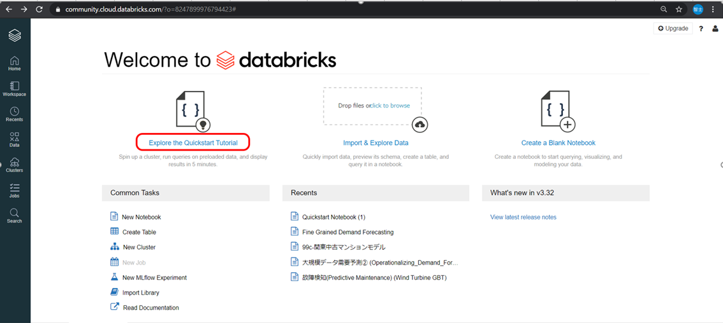Open View latest release notes link
Viewport: 723px width, 323px height.
(523, 217)
